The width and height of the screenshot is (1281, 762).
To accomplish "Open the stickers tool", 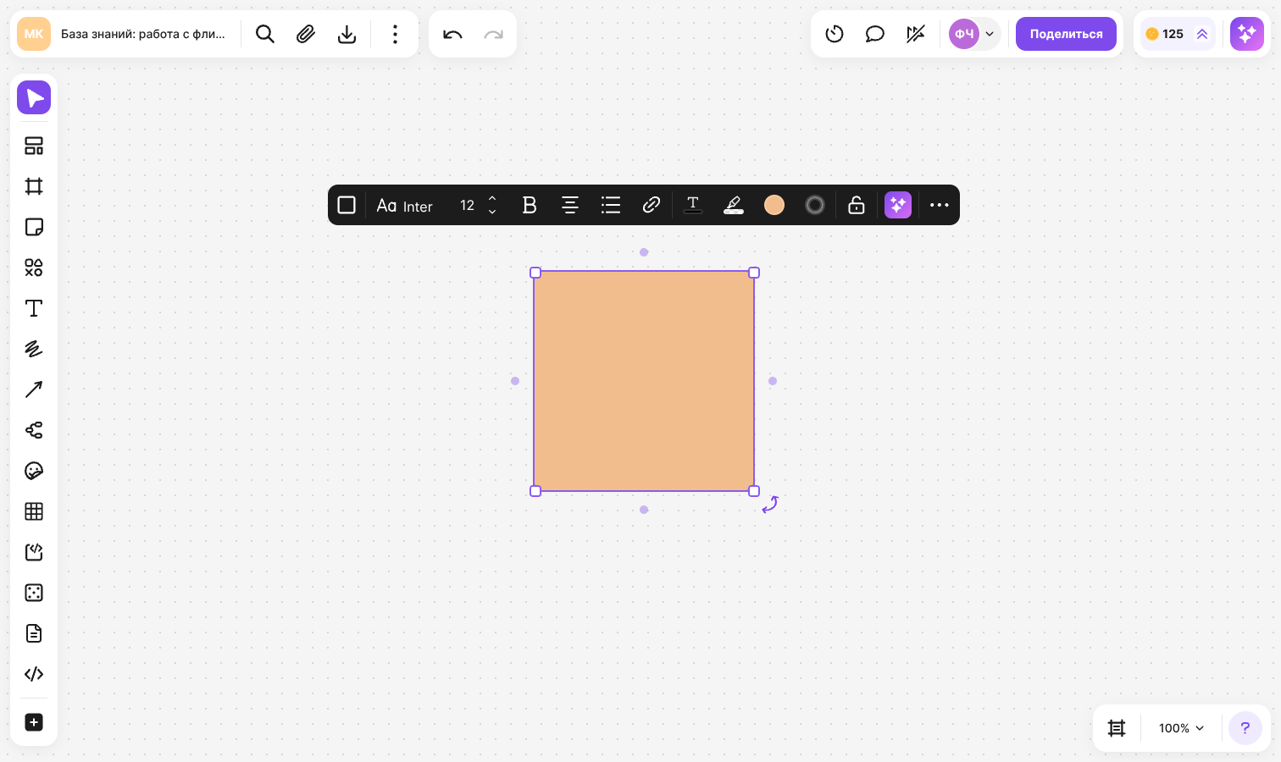I will point(34,471).
